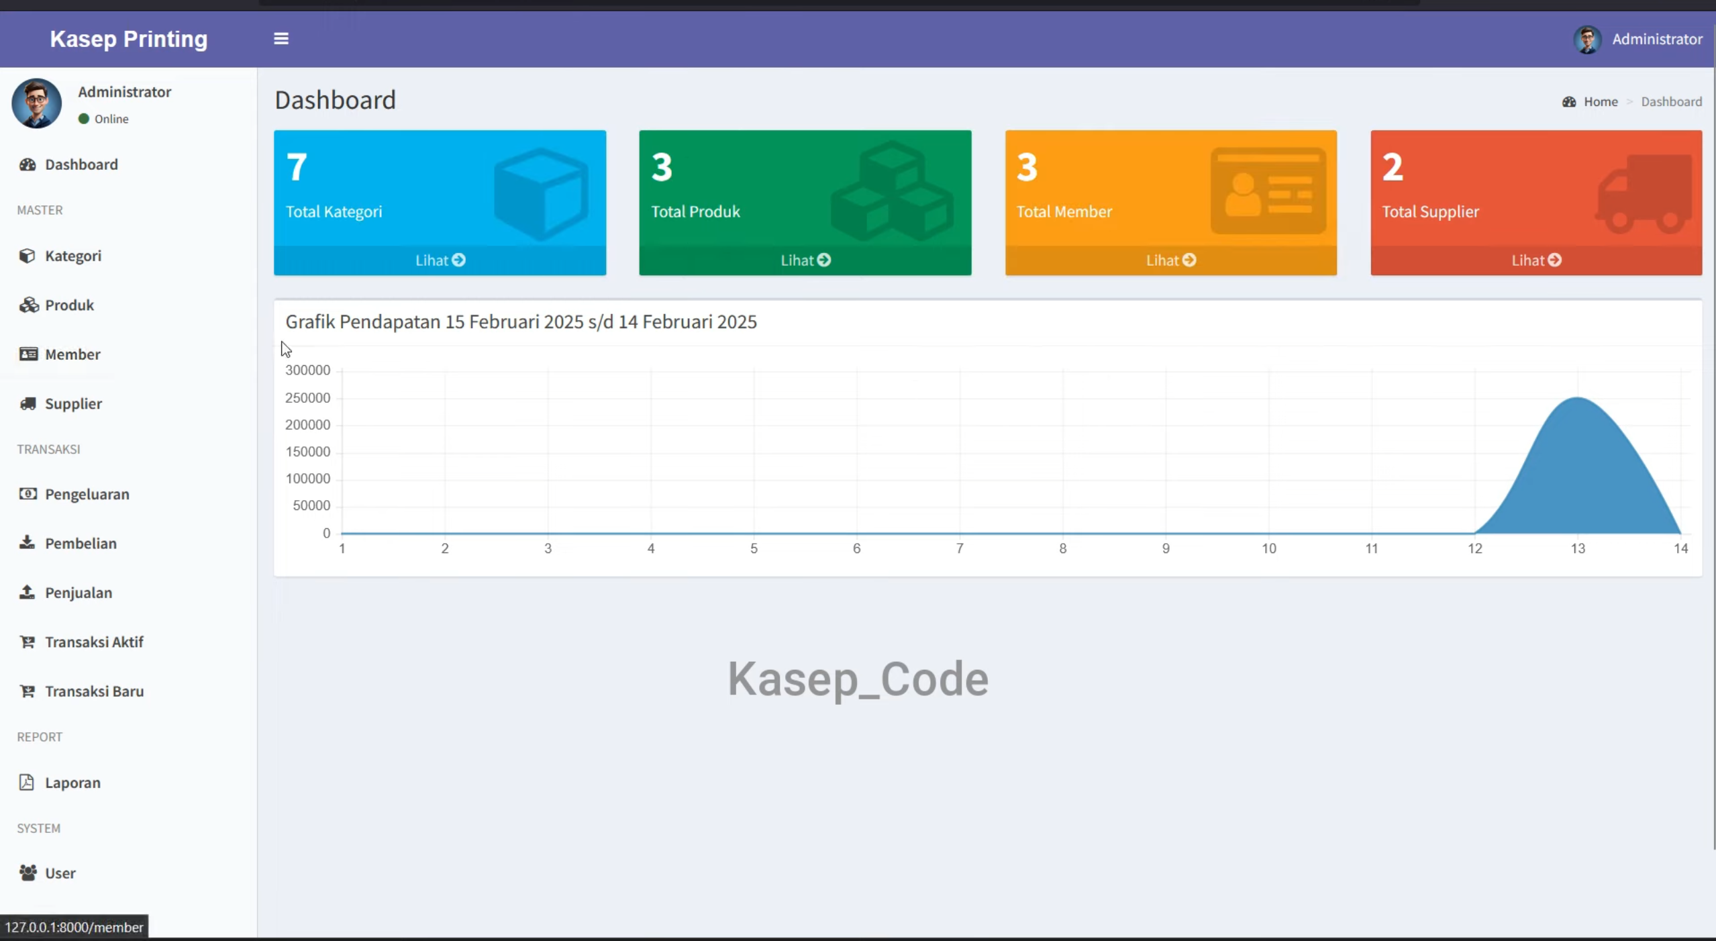
Task: Click the User group icon in sidebar
Action: 28,873
